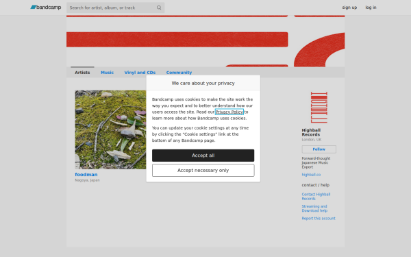Open the log in link
The height and width of the screenshot is (257, 411).
[x=371, y=8]
